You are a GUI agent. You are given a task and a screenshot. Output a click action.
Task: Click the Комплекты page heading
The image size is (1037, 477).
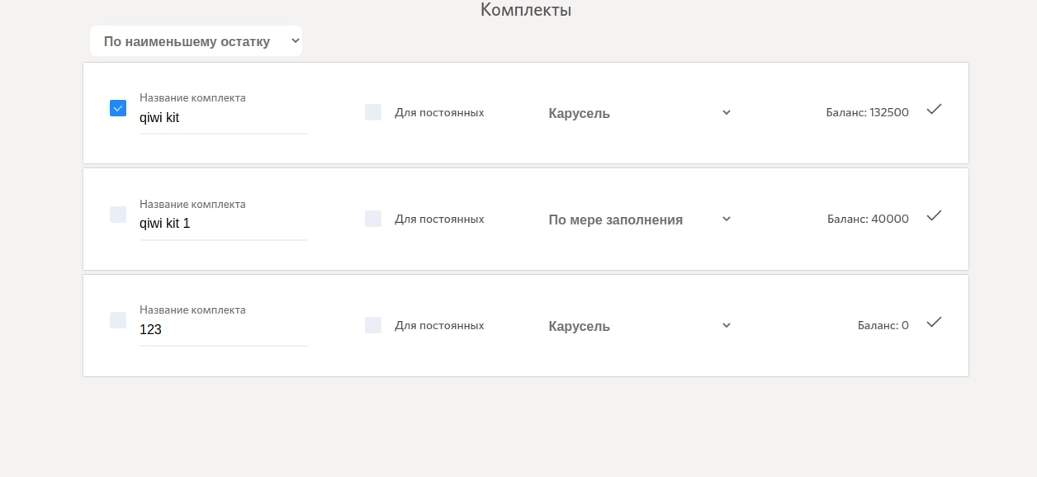point(526,10)
